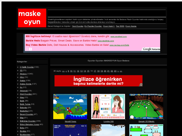The width and height of the screenshot is (182, 136).
Task: Open the Birinci Bakıştan Vuruş category
Action: [x=29, y=125]
